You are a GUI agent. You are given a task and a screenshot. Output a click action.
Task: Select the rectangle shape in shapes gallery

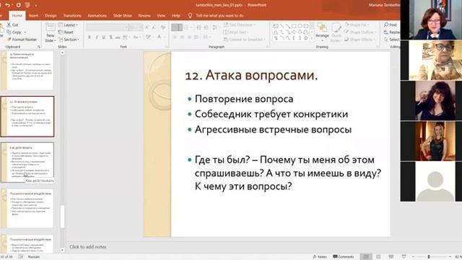[x=294, y=26]
